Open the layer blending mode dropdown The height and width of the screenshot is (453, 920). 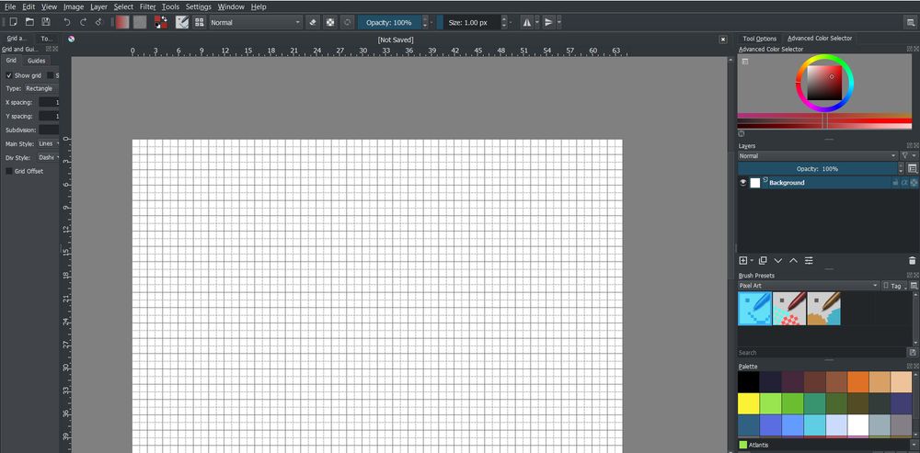pyautogui.click(x=817, y=156)
